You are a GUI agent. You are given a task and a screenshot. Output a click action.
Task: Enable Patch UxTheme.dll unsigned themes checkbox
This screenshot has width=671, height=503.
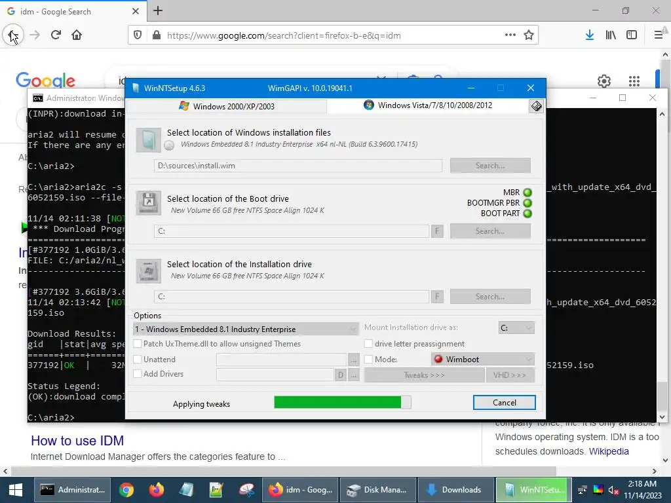point(138,344)
